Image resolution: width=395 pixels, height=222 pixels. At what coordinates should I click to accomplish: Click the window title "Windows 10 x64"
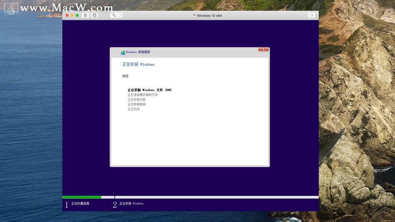(x=209, y=15)
